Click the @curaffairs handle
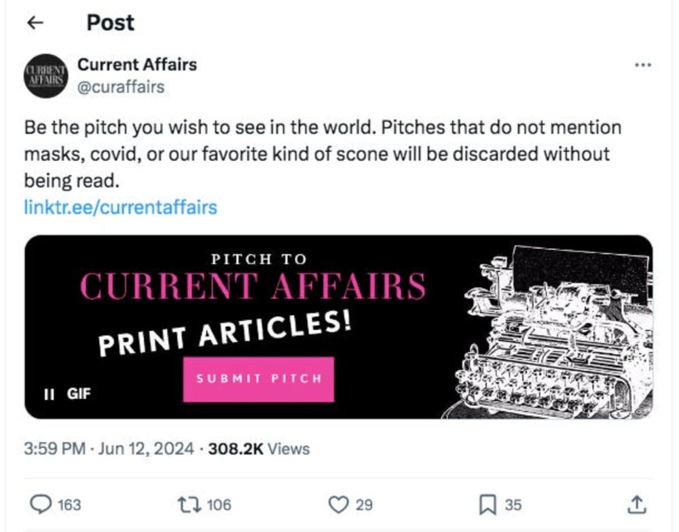Screen dimensions: 679x532 pos(121,87)
